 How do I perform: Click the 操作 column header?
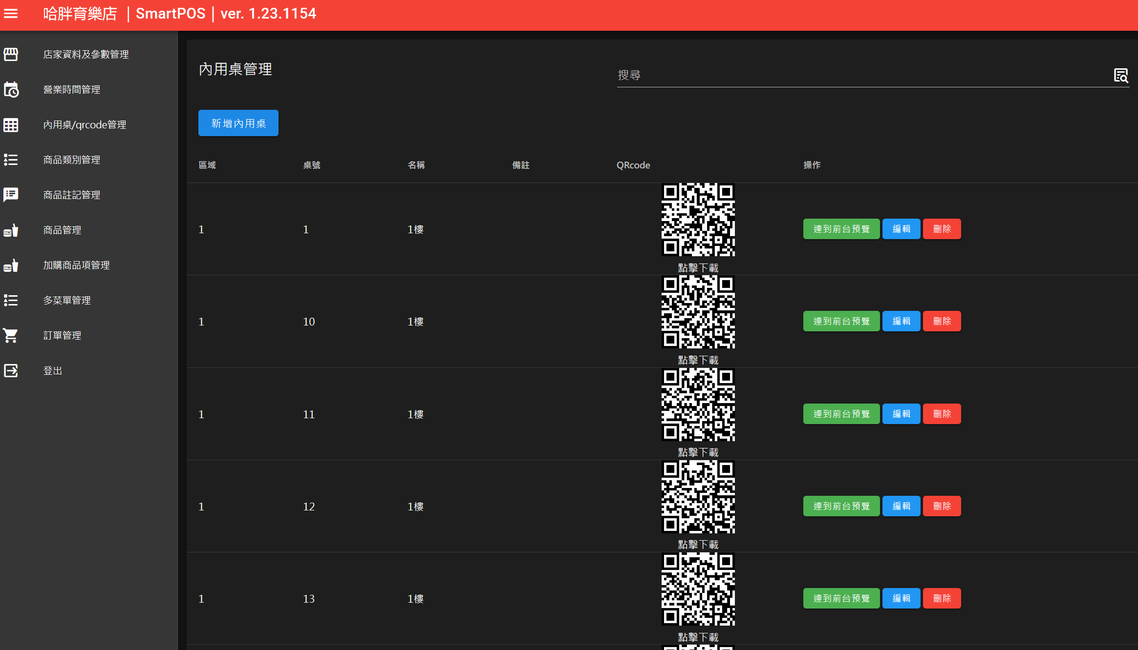[812, 165]
